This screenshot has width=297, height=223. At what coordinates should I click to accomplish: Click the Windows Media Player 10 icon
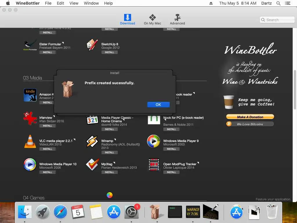coord(30,165)
